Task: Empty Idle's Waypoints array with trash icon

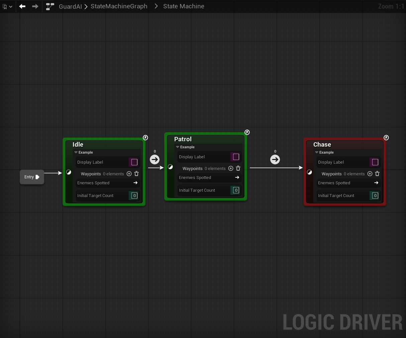Action: tap(136, 174)
